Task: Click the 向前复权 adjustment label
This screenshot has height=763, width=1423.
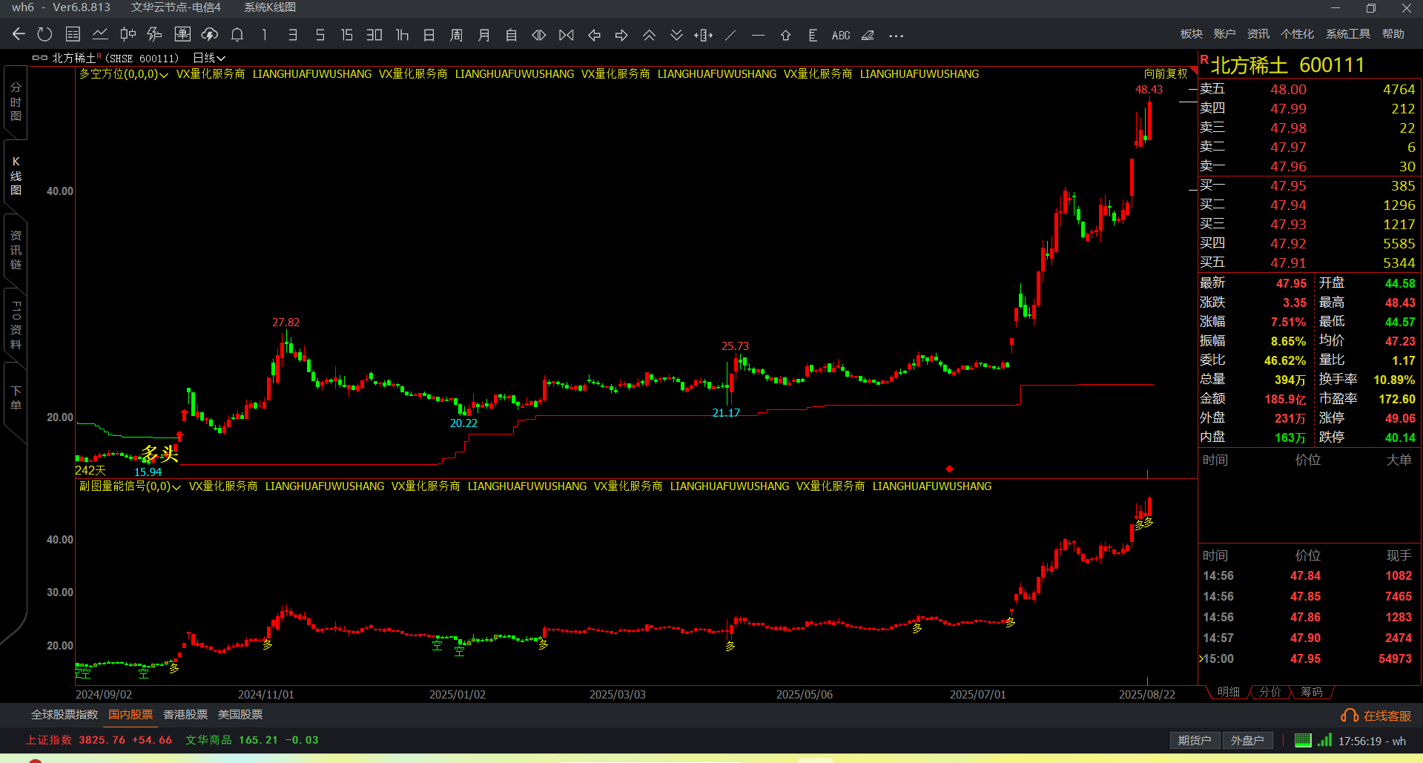Action: pyautogui.click(x=1165, y=73)
